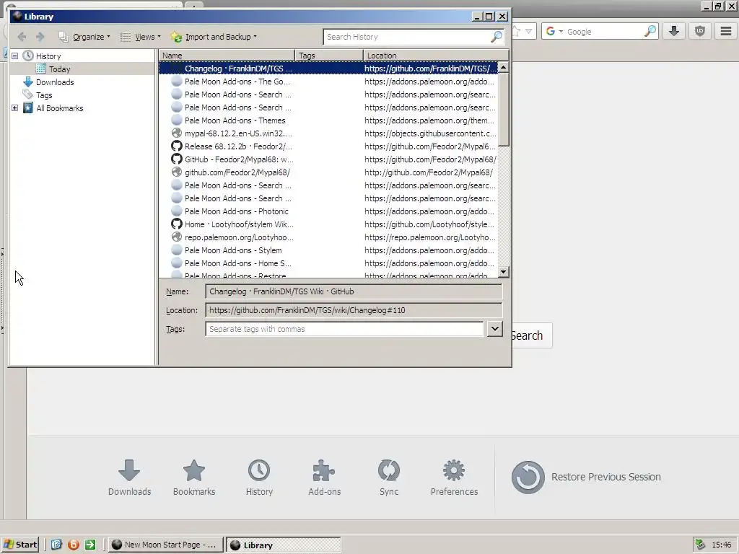Click GitHub icon of Home Lootyhoof/stylem row
The width and height of the screenshot is (739, 554).
177,224
